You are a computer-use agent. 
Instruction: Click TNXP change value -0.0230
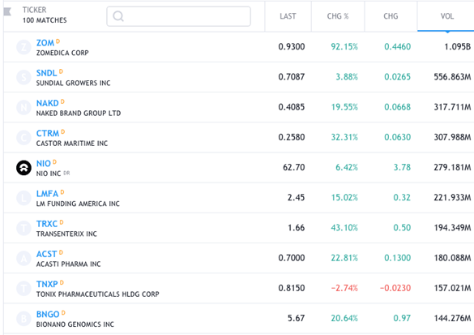point(395,288)
